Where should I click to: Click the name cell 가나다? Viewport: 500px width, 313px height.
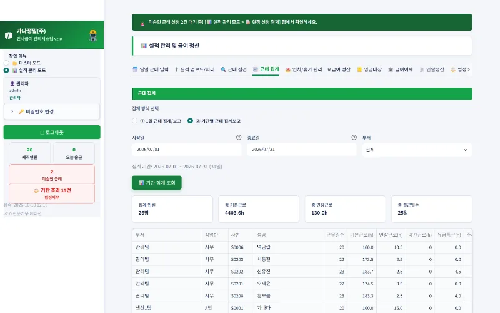tap(289, 308)
